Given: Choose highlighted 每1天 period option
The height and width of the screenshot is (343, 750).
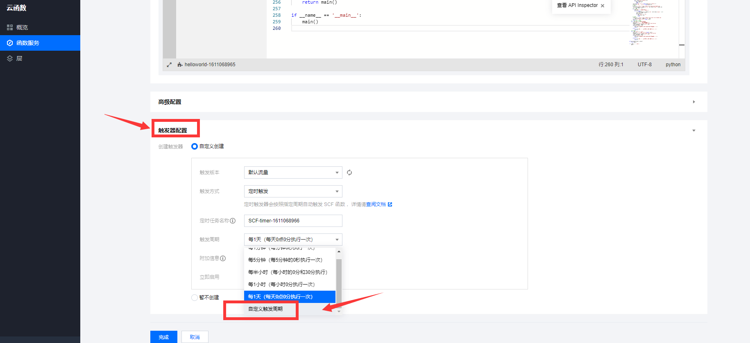Looking at the screenshot, I should (290, 297).
